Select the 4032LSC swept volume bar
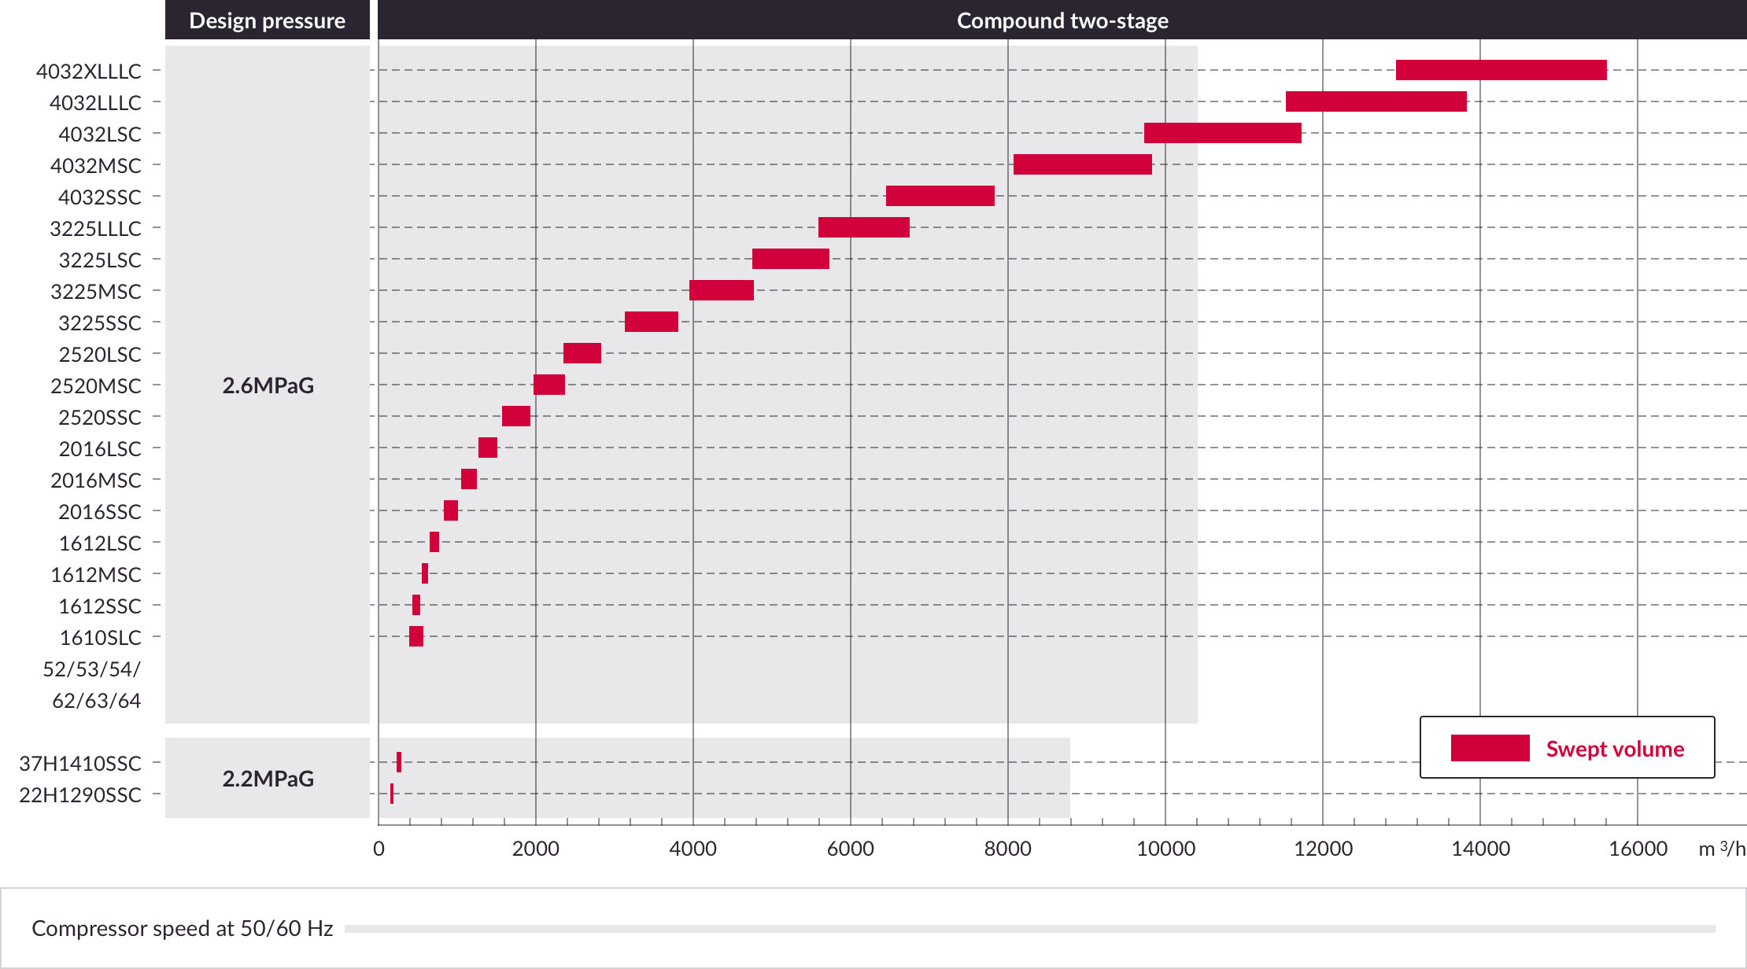This screenshot has width=1747, height=969. (x=1222, y=133)
